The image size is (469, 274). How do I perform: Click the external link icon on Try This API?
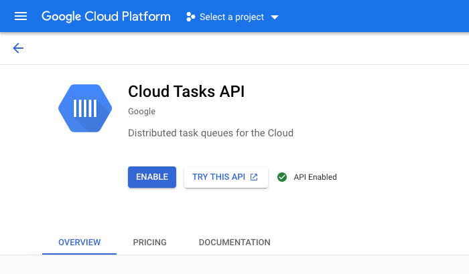tap(254, 177)
